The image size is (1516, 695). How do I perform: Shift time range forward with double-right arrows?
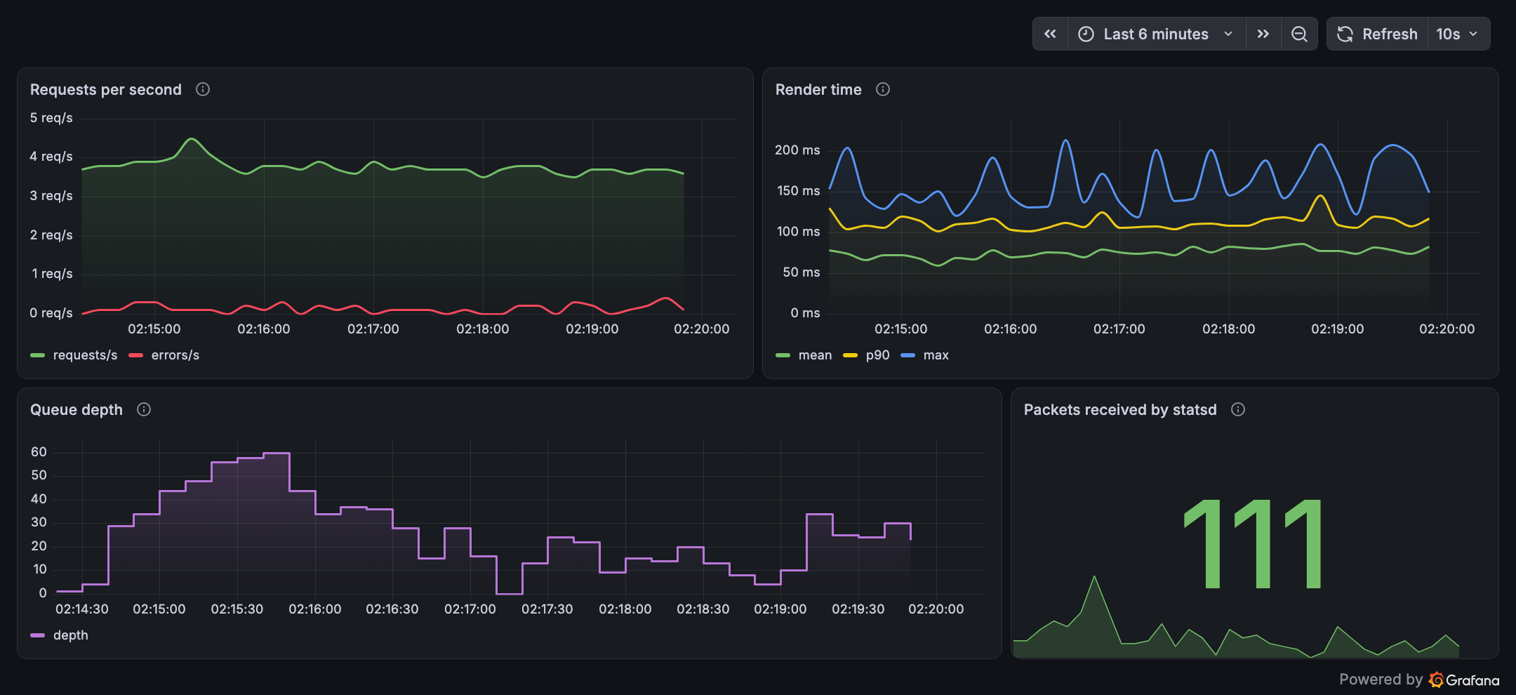pyautogui.click(x=1263, y=34)
